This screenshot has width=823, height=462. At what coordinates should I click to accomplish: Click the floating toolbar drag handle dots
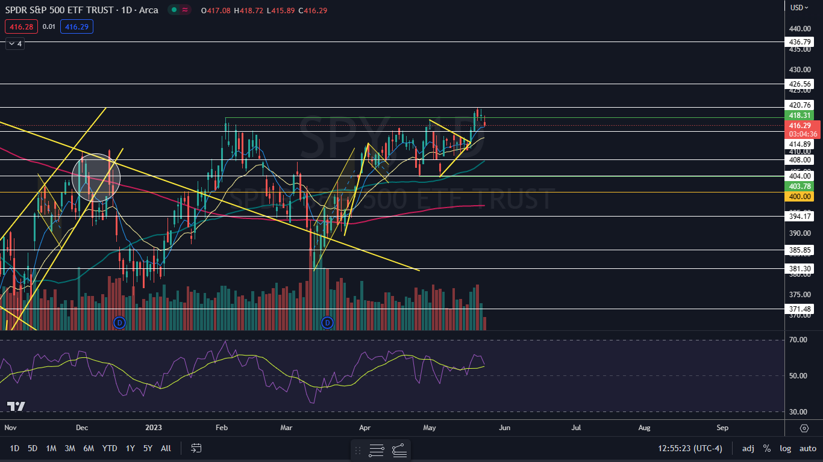(x=358, y=449)
